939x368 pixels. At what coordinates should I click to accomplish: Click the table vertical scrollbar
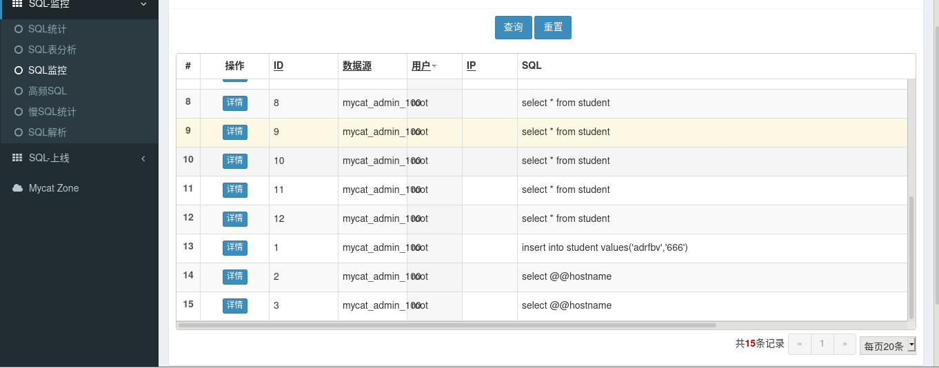(911, 257)
